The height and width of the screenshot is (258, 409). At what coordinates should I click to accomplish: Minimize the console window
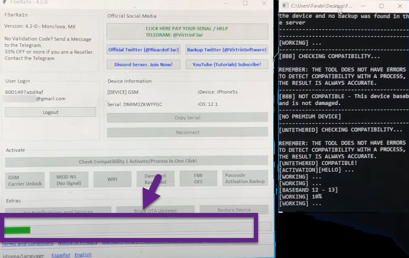[x=363, y=6]
